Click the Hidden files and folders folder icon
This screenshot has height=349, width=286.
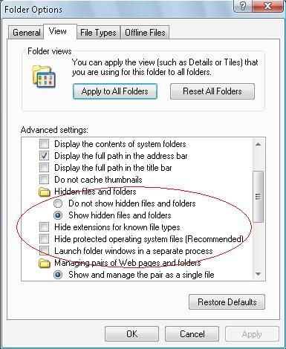[x=45, y=192]
